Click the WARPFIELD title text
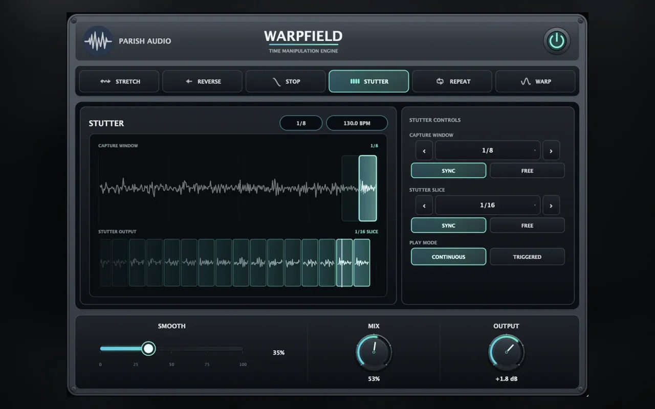This screenshot has width=655, height=409. tap(303, 36)
